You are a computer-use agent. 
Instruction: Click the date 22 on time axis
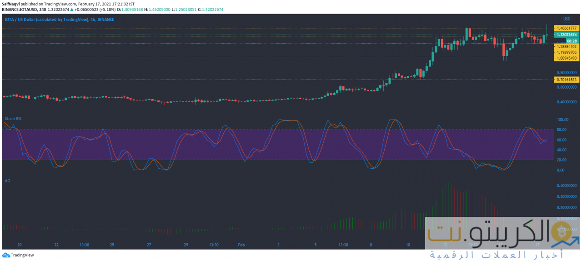pos(56,245)
